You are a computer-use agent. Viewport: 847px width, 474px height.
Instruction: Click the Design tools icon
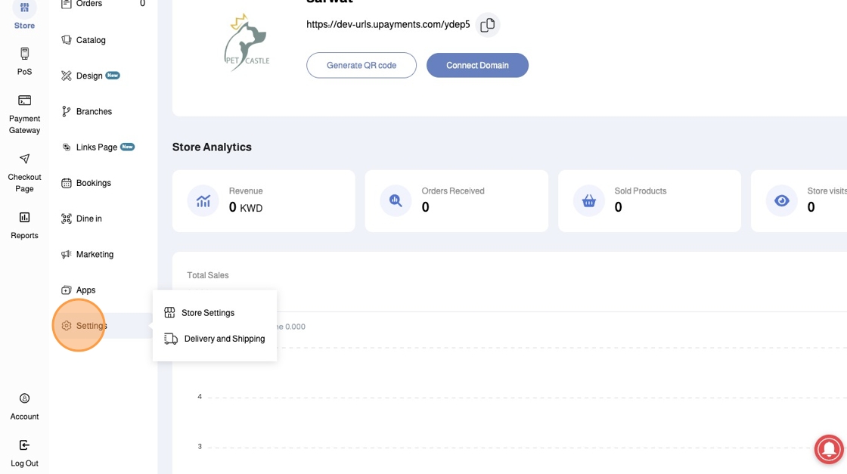(67, 76)
